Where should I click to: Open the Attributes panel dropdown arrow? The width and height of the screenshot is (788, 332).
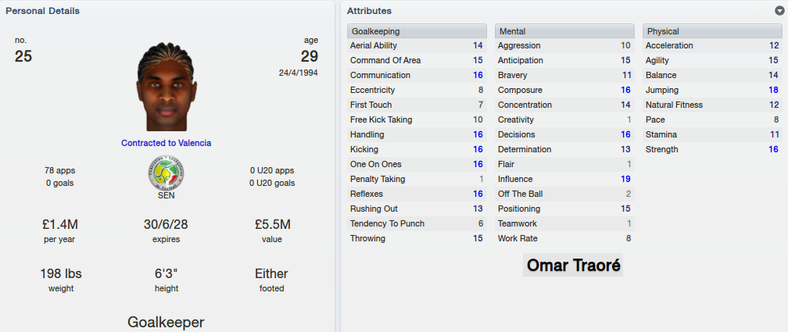tap(779, 11)
